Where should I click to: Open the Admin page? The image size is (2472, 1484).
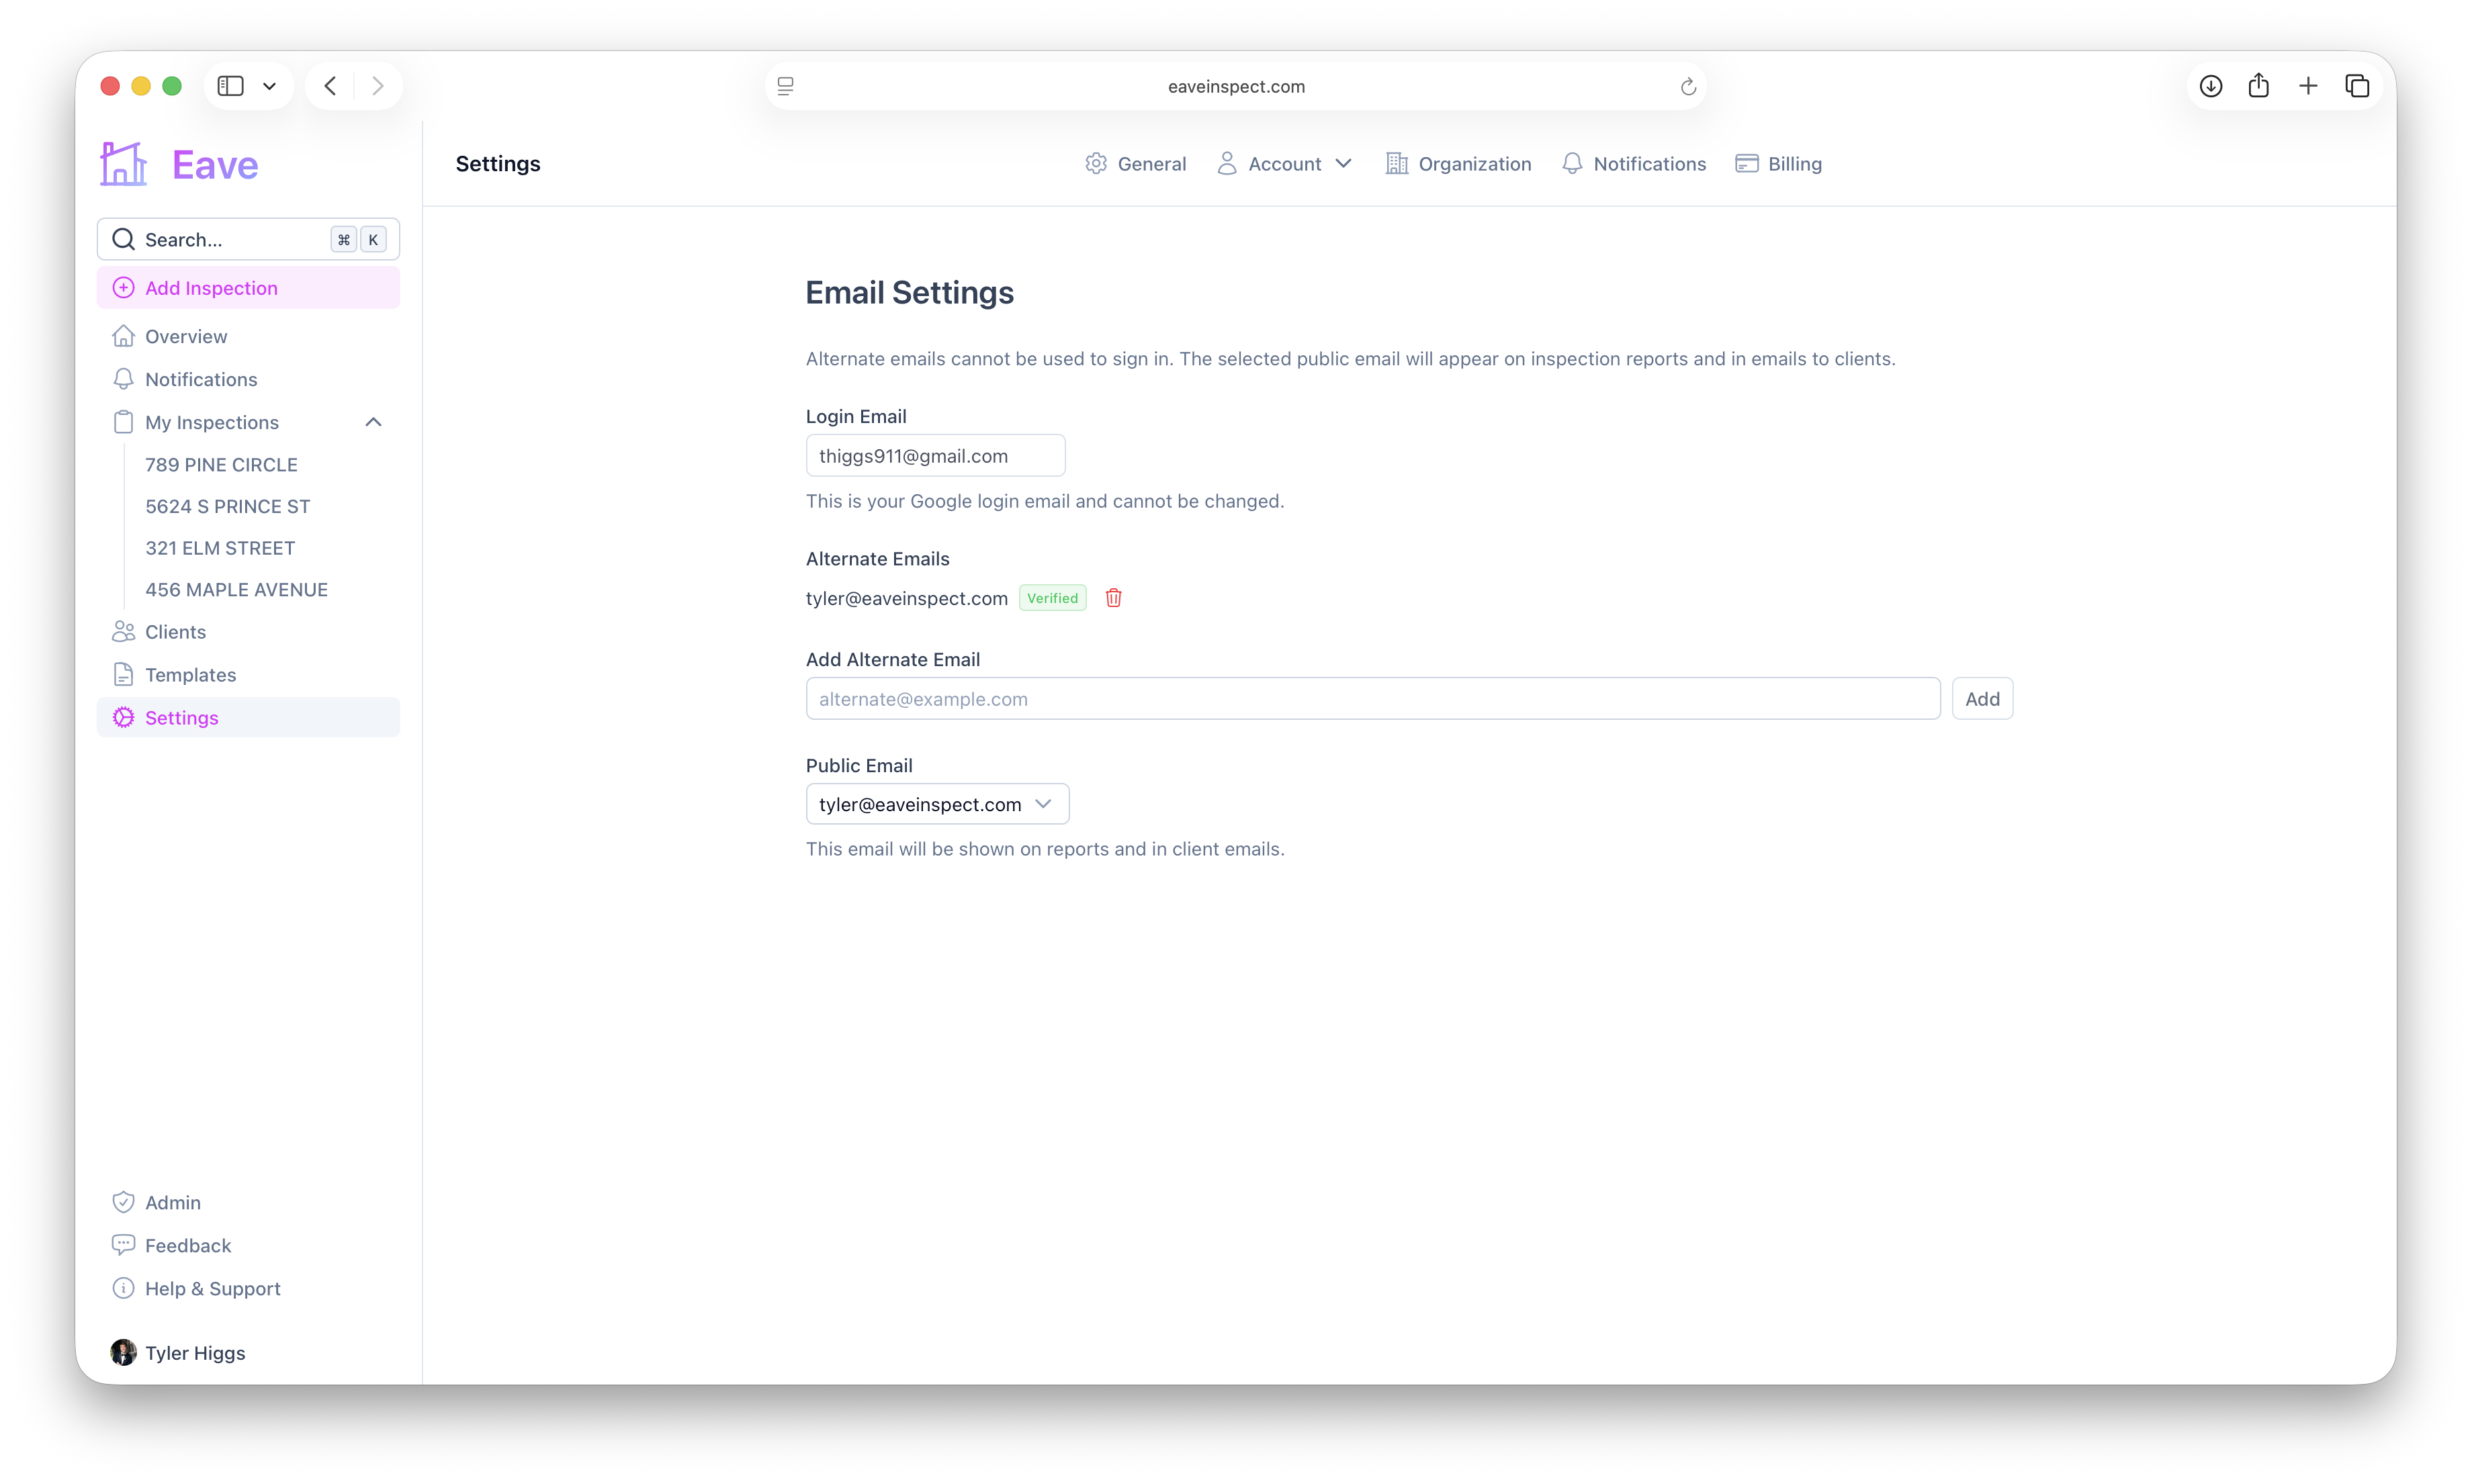point(248,1202)
